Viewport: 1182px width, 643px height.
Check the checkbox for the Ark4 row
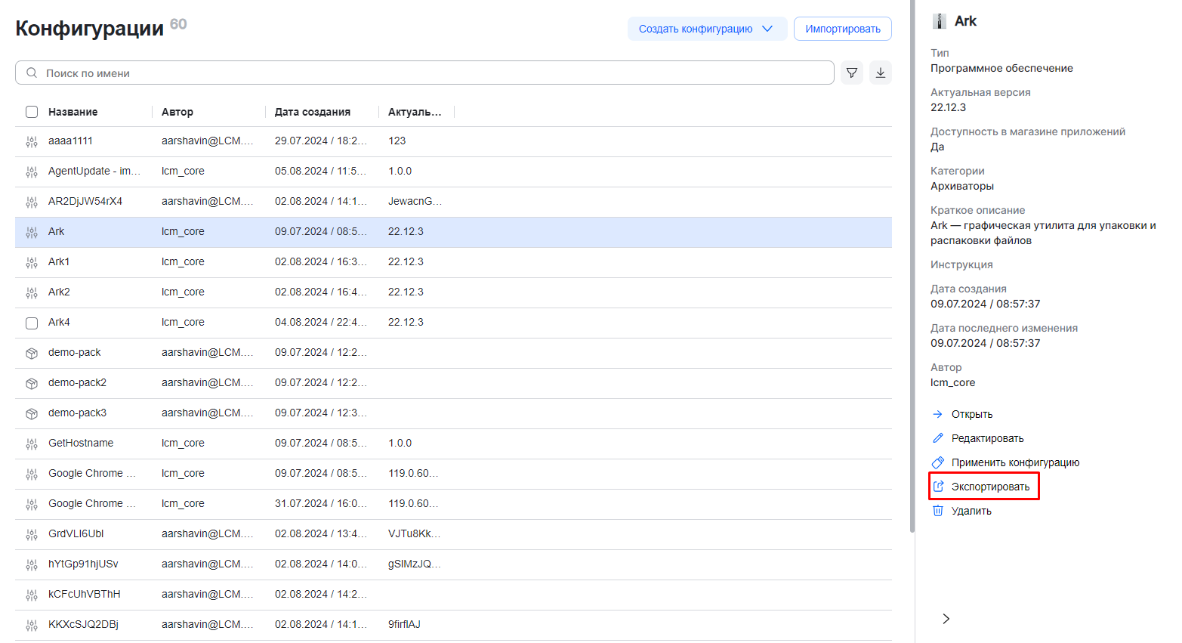(32, 323)
